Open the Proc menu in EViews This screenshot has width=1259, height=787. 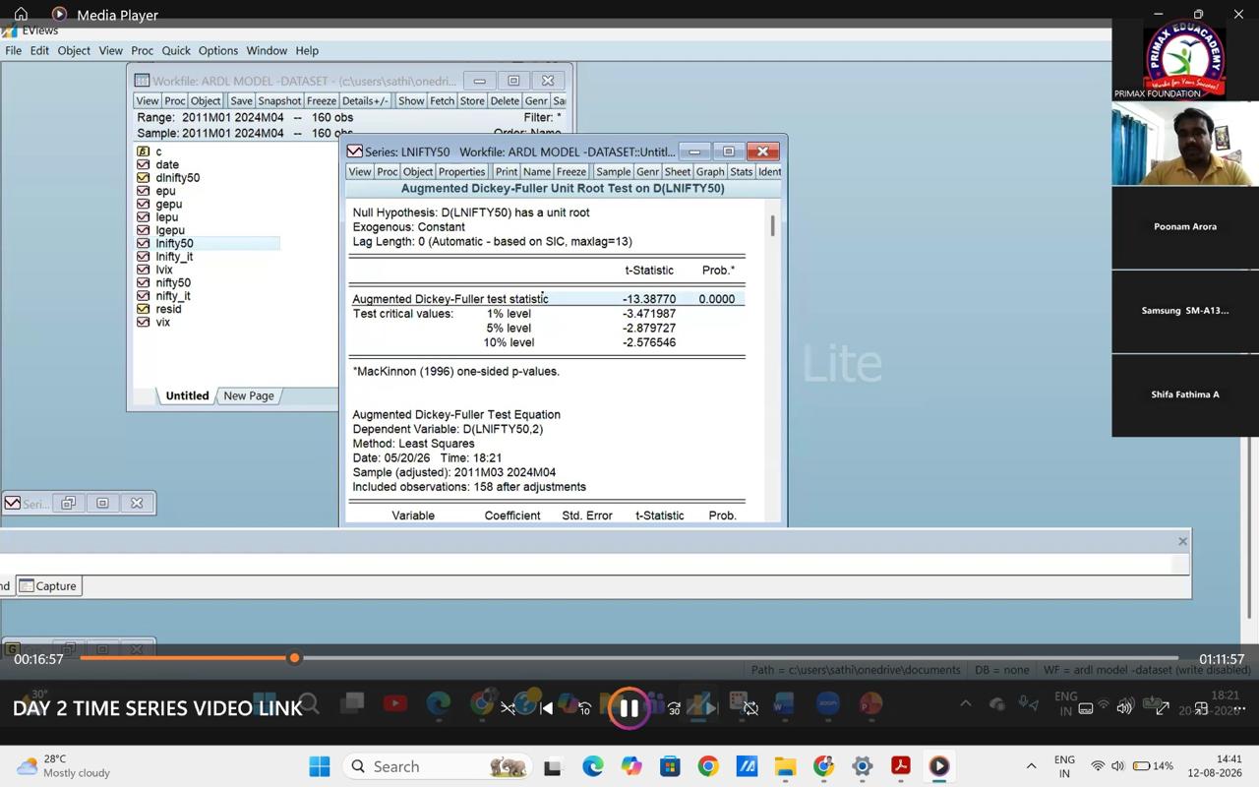pyautogui.click(x=142, y=50)
